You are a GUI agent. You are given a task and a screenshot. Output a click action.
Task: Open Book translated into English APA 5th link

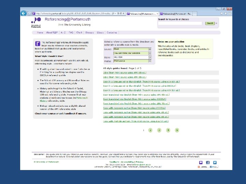(x=136, y=104)
